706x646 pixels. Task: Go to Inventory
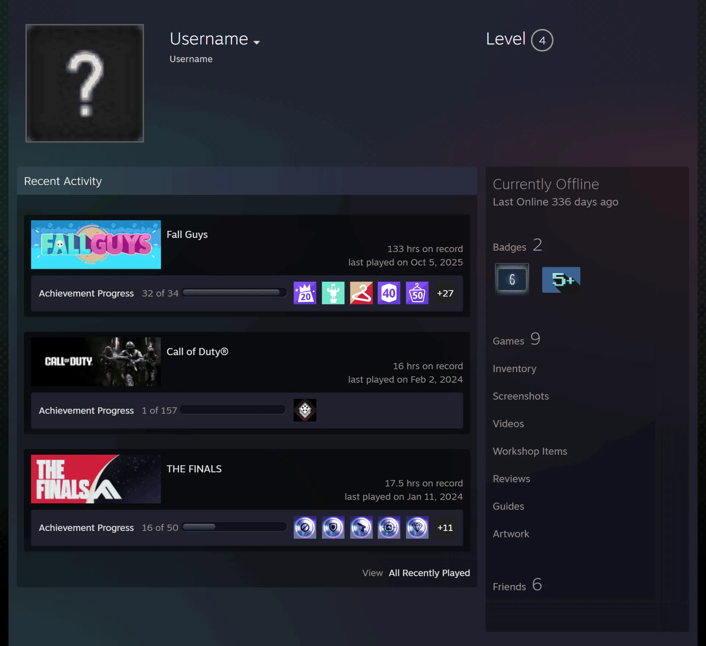(x=514, y=368)
